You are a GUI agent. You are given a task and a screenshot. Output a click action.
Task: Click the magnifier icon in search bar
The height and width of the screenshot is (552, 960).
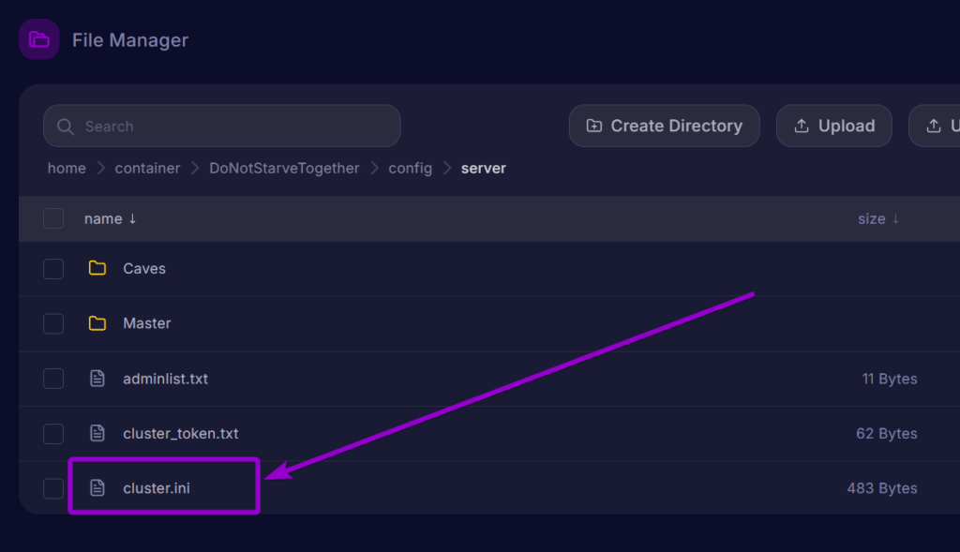pyautogui.click(x=66, y=127)
